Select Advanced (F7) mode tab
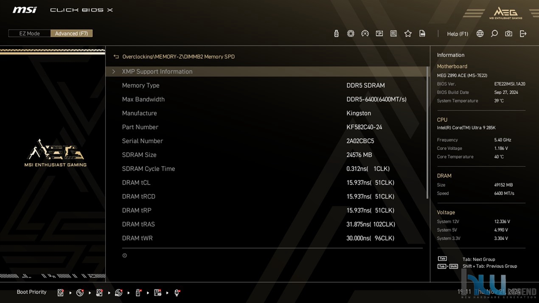 (x=71, y=34)
